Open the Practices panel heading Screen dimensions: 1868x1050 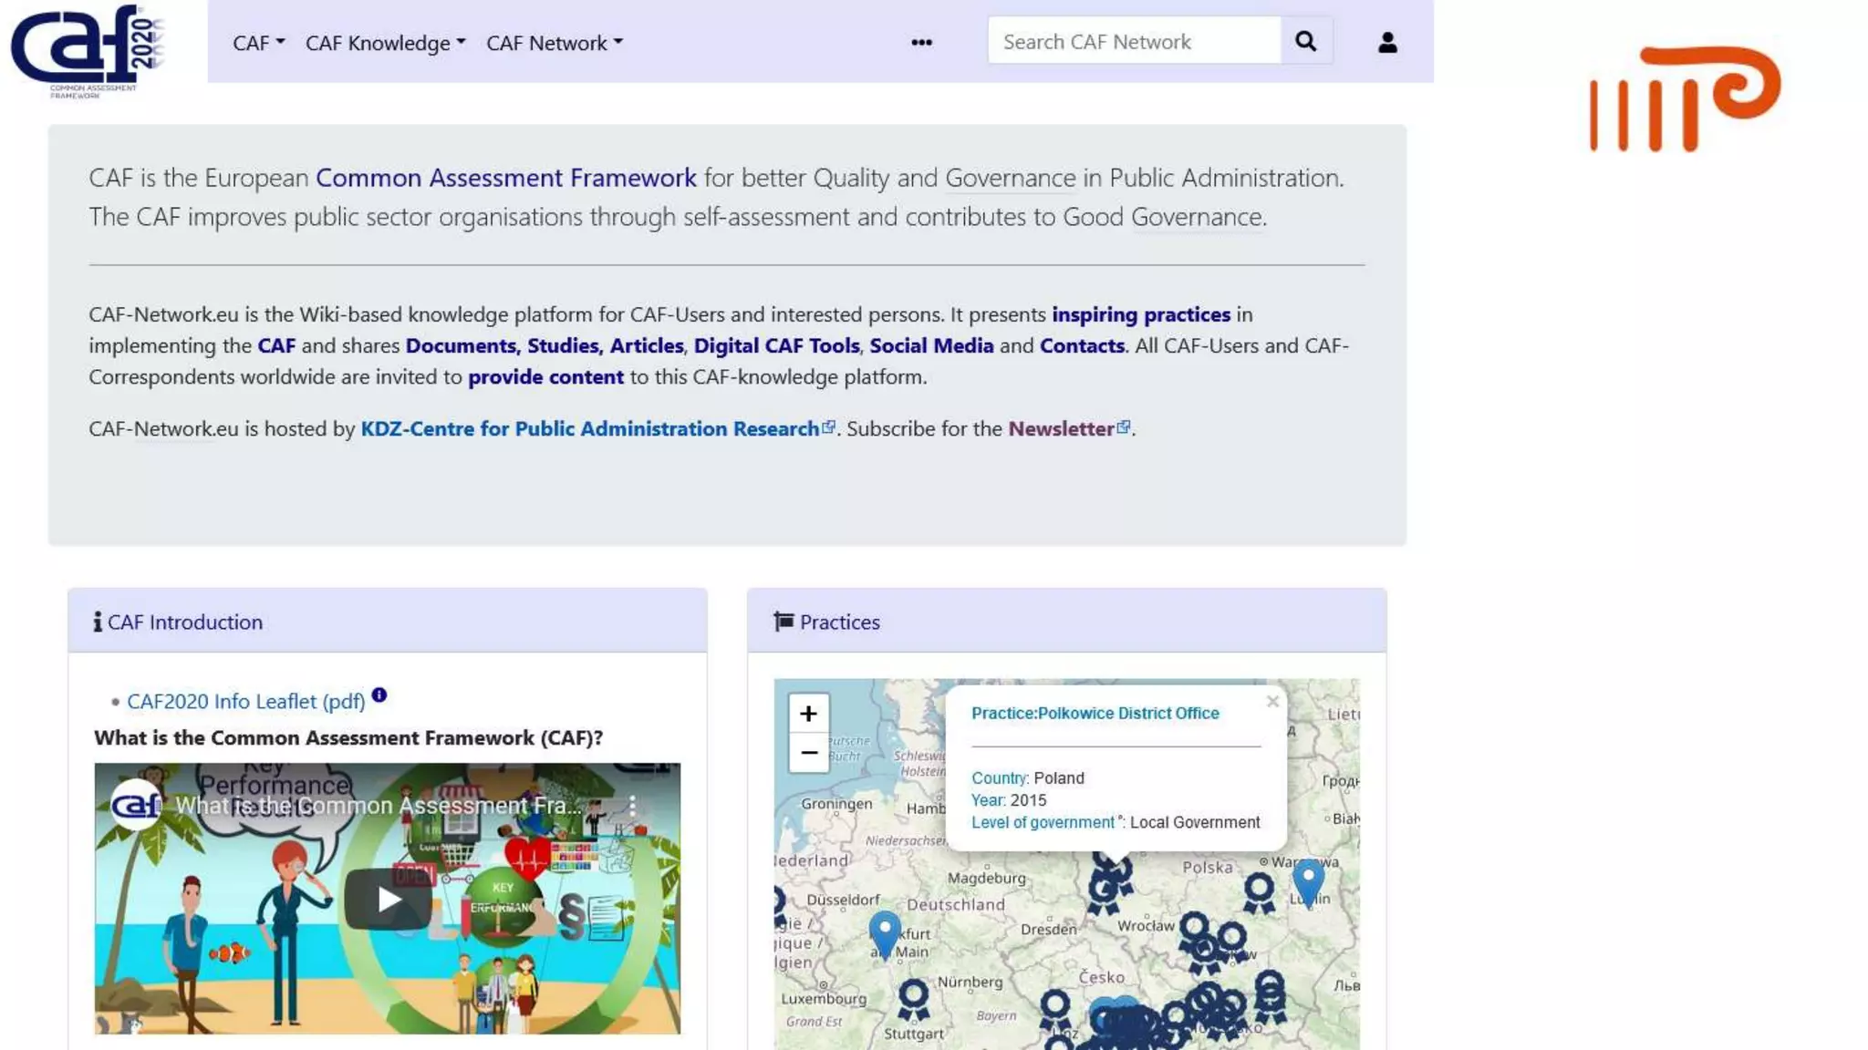(x=839, y=622)
